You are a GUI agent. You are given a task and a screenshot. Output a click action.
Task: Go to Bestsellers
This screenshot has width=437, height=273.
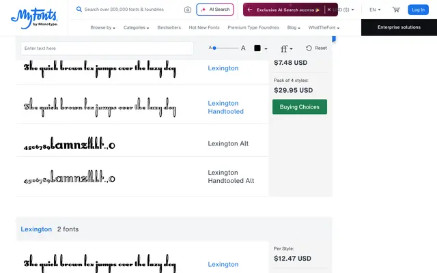click(169, 27)
